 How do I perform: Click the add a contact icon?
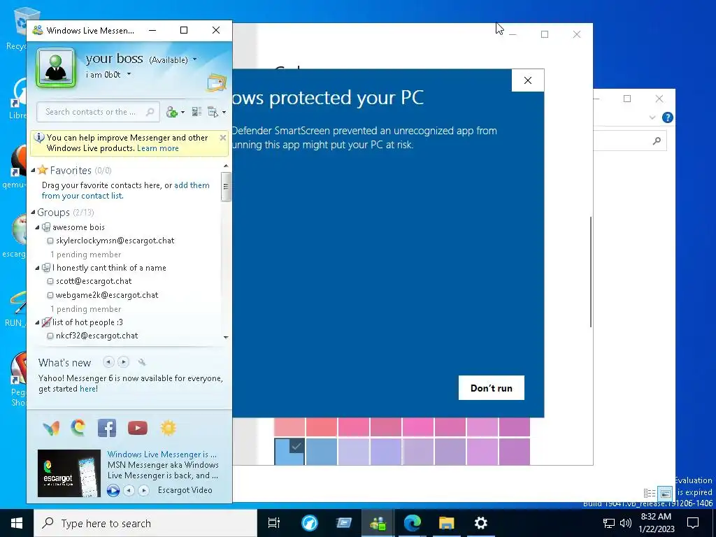172,112
